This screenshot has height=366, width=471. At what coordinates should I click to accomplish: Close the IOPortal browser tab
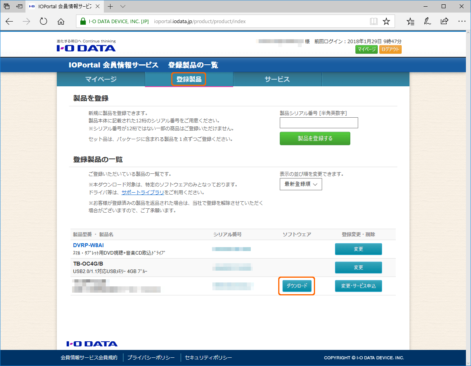[98, 7]
